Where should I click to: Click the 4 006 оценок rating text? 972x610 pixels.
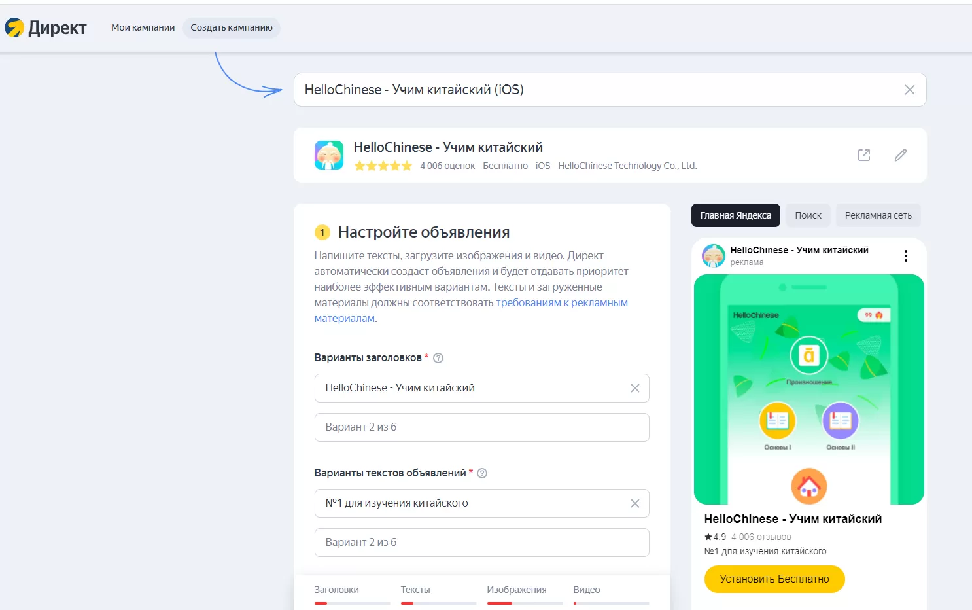[x=447, y=166]
